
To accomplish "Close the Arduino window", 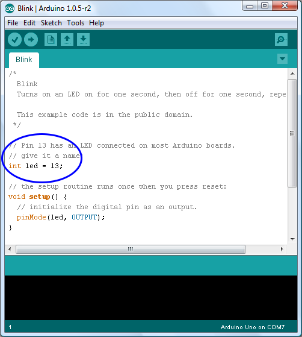I will [285, 6].
